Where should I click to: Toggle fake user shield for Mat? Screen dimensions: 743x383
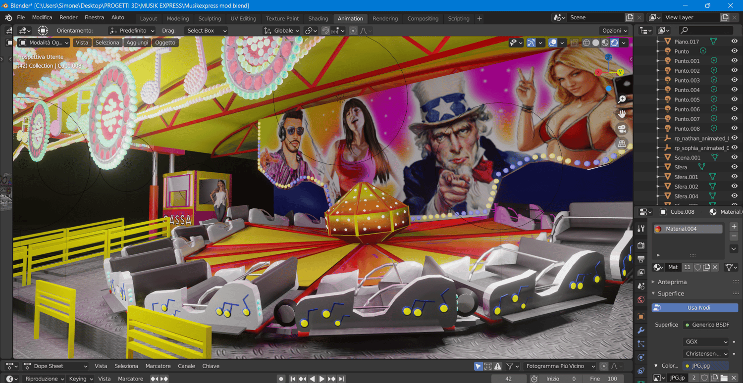tap(698, 267)
